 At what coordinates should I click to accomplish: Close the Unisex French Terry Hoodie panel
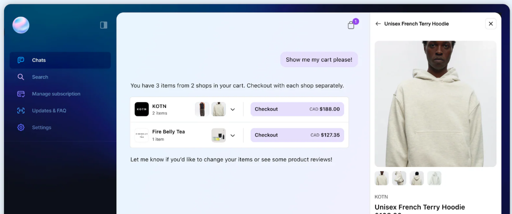(x=491, y=24)
